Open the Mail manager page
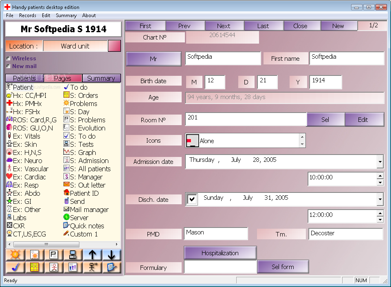This screenshot has height=287, width=391. click(86, 210)
